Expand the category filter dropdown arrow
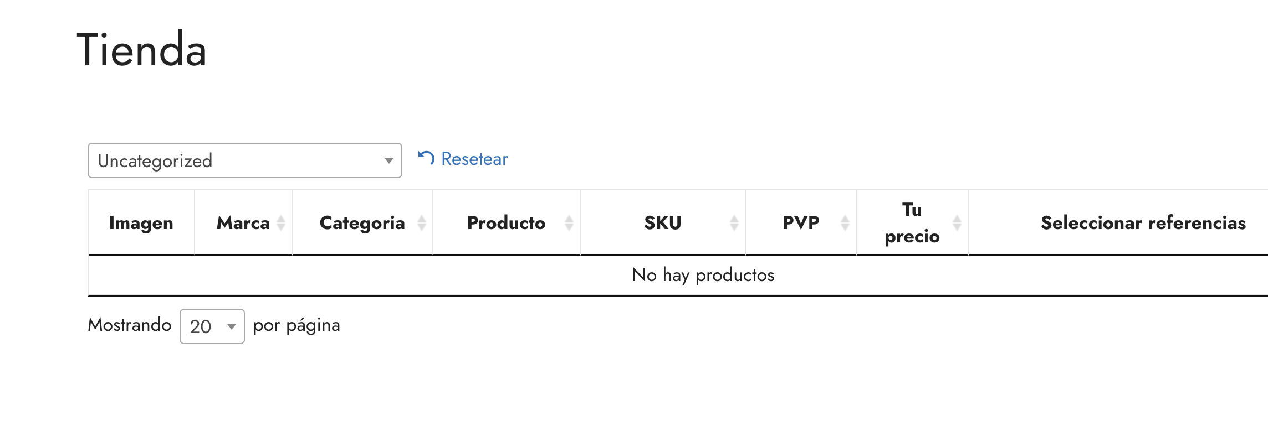1268x426 pixels. click(x=389, y=161)
